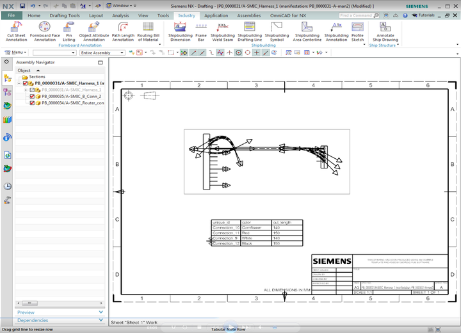The width and height of the screenshot is (461, 333).
Task: Open Annotate Ship Drawing tool
Action: point(385,31)
